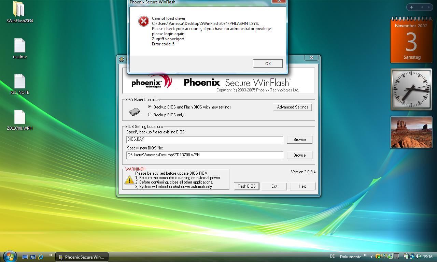437x262 pixels.
Task: Click the DE language indicator
Action: point(332,256)
